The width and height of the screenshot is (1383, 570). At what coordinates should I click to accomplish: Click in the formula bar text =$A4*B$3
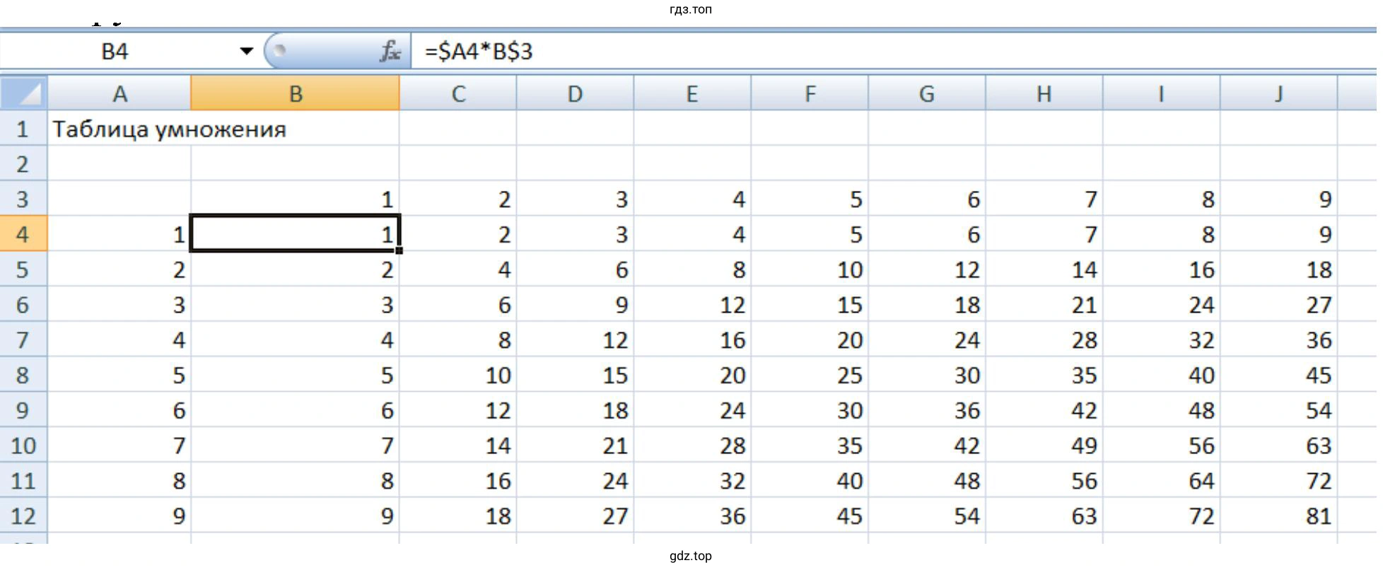click(479, 51)
